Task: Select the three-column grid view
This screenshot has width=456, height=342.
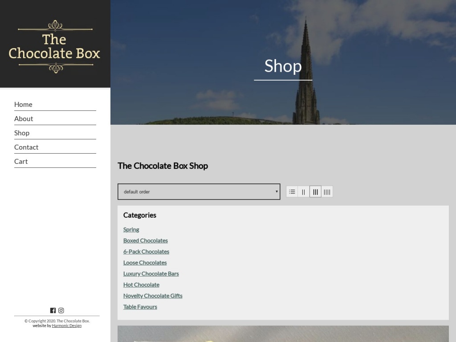Action: click(315, 191)
